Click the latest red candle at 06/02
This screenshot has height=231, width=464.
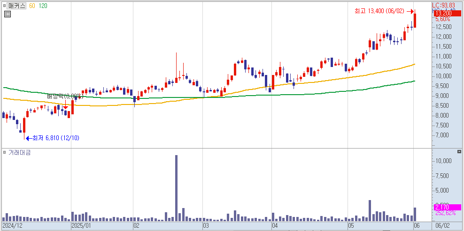pos(415,21)
